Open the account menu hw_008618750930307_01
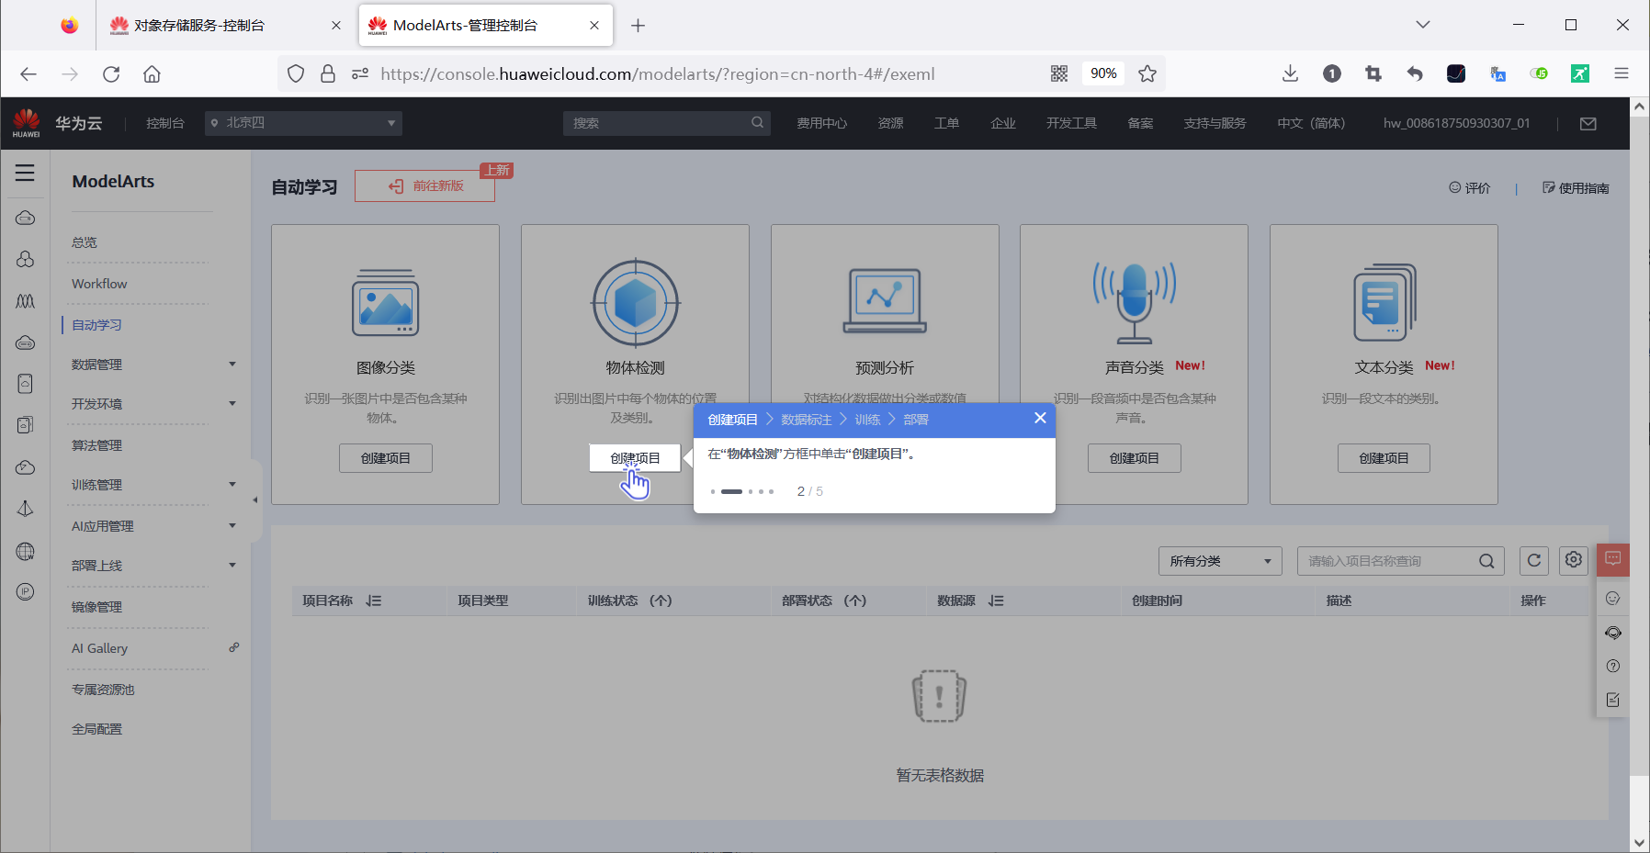Viewport: 1650px width, 853px height. 1456,123
